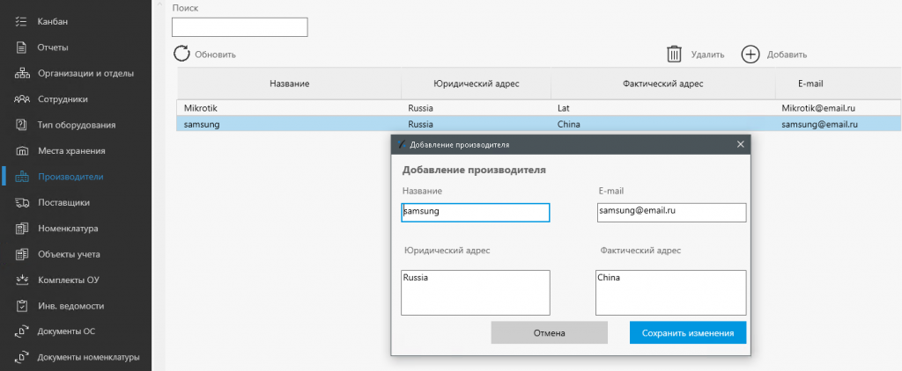Image resolution: width=902 pixels, height=371 pixels.
Task: Go to the Номенклатура menu item
Action: (x=68, y=229)
